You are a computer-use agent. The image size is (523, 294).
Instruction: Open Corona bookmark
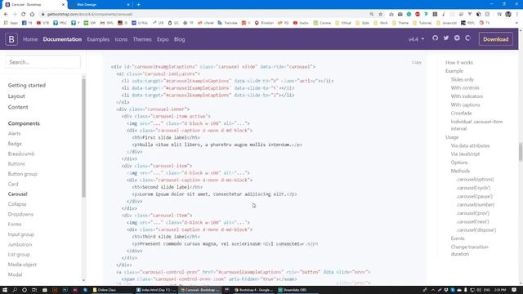[x=322, y=23]
